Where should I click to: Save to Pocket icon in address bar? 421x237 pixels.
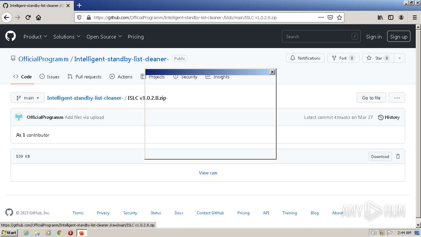(330, 17)
